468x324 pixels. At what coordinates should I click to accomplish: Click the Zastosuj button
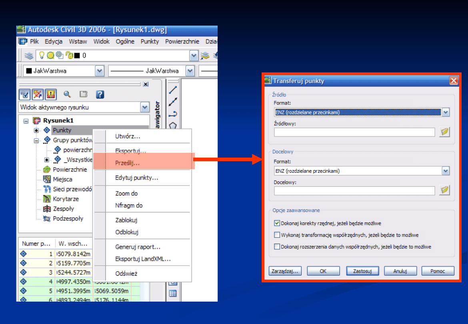[363, 271]
